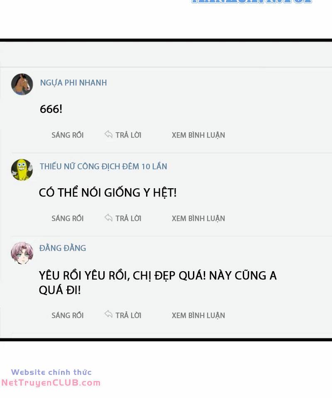332x398 pixels.
Task: Open Xem Bình Luận for the 666! comment
Action: (x=198, y=135)
